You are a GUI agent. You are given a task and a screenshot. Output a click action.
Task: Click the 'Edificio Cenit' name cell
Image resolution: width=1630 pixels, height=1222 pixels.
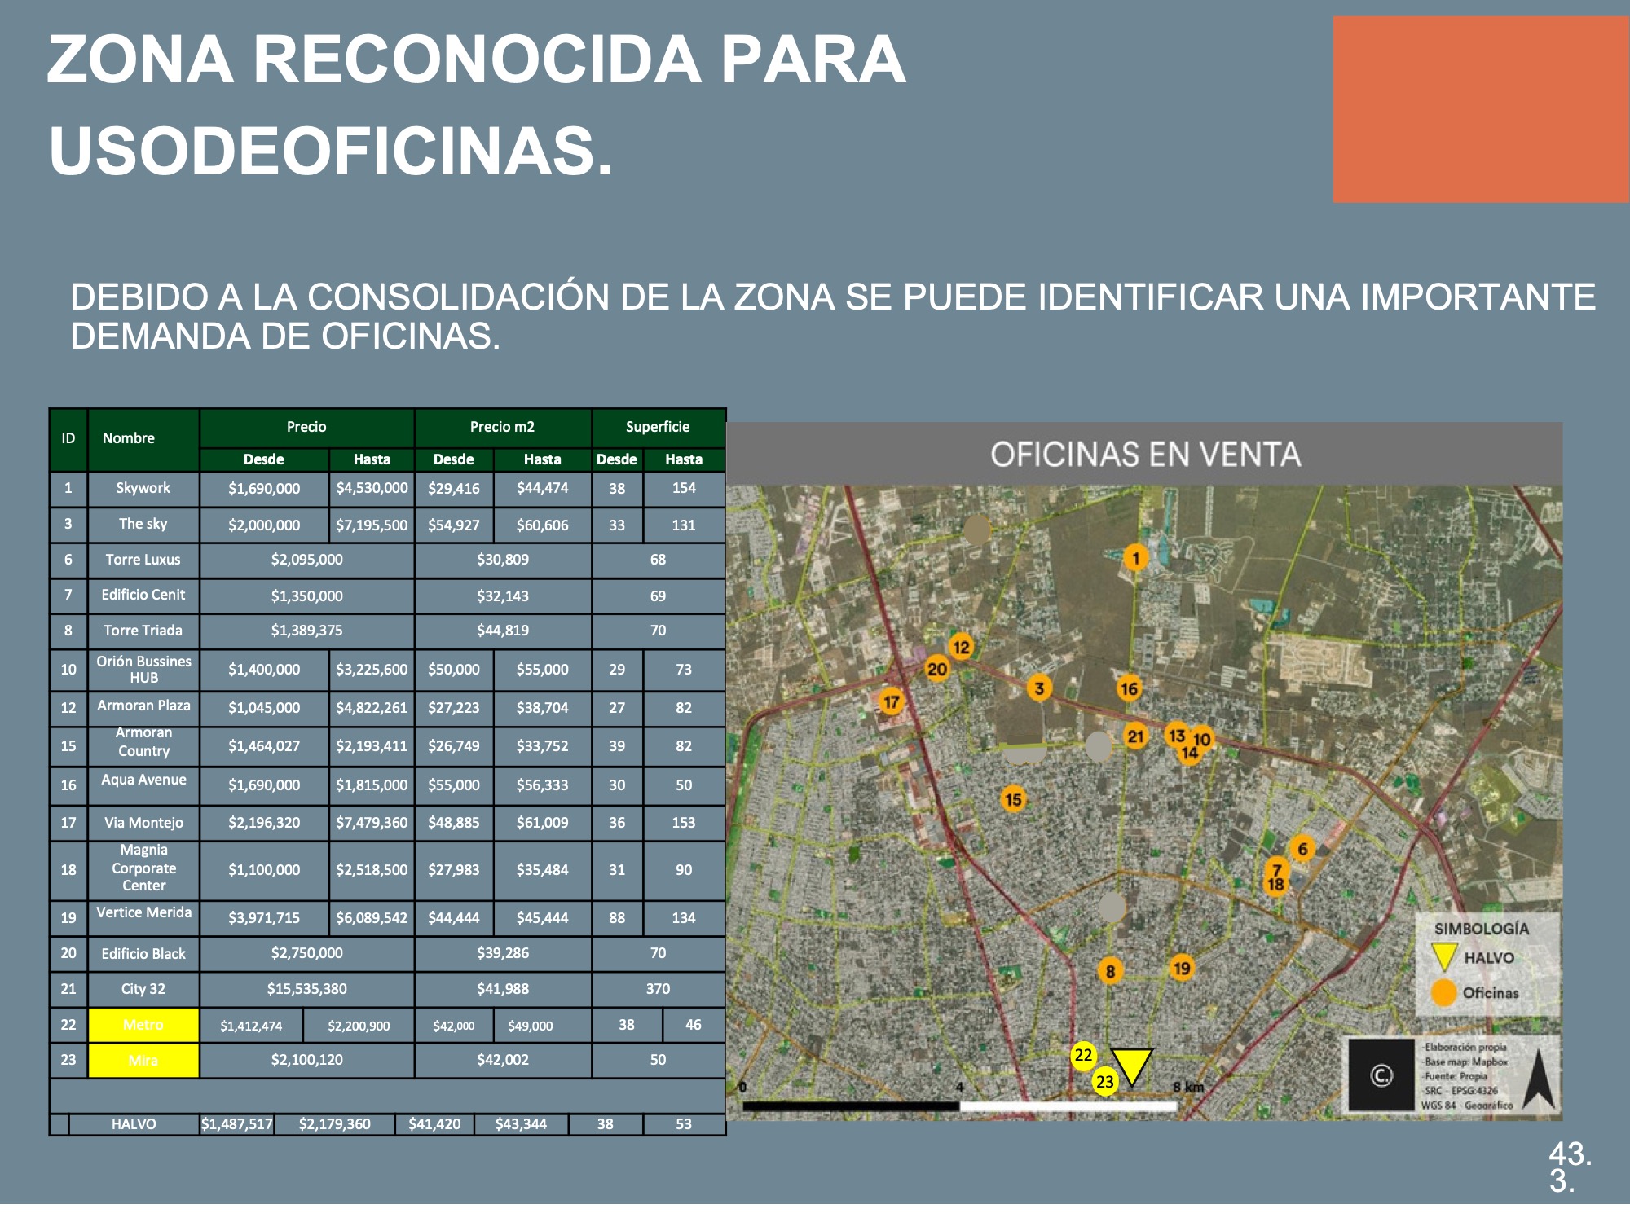[x=143, y=596]
